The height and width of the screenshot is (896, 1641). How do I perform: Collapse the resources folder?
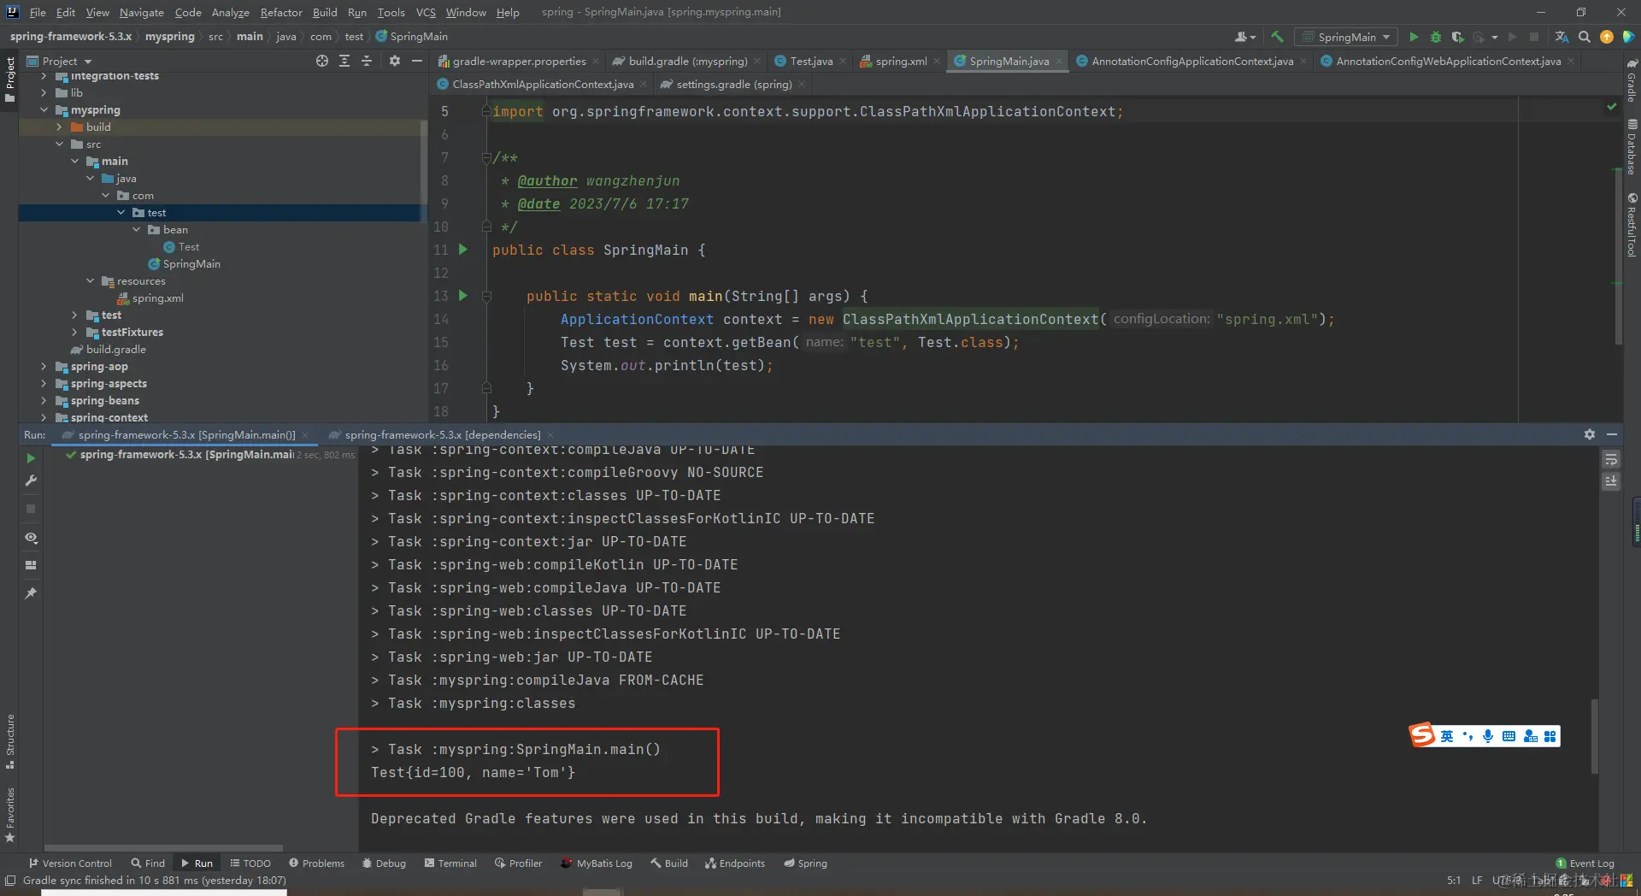pos(90,281)
